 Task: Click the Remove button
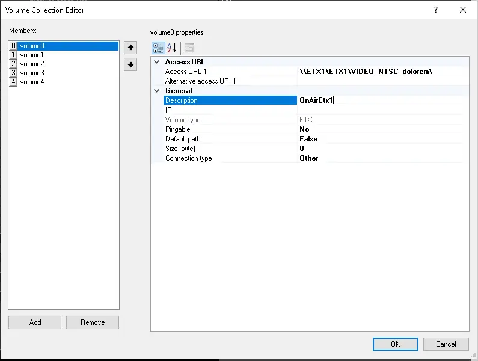pyautogui.click(x=93, y=322)
